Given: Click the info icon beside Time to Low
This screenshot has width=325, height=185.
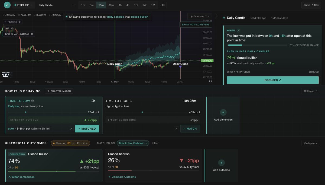Looking at the screenshot, I should tap(32, 101).
